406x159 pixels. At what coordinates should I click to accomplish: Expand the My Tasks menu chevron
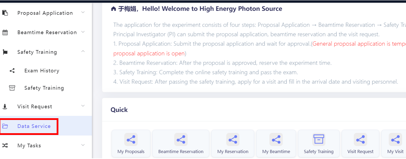click(x=83, y=145)
